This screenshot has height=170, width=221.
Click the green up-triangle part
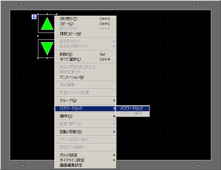[47, 24]
